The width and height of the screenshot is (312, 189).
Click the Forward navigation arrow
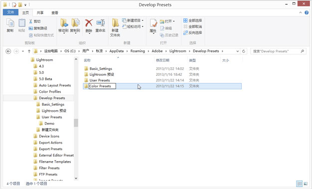tap(16, 51)
